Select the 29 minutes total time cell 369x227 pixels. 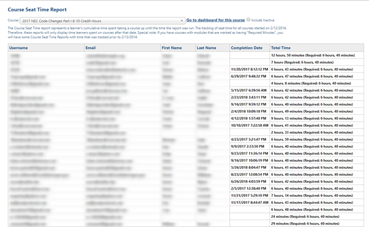pos(316,223)
